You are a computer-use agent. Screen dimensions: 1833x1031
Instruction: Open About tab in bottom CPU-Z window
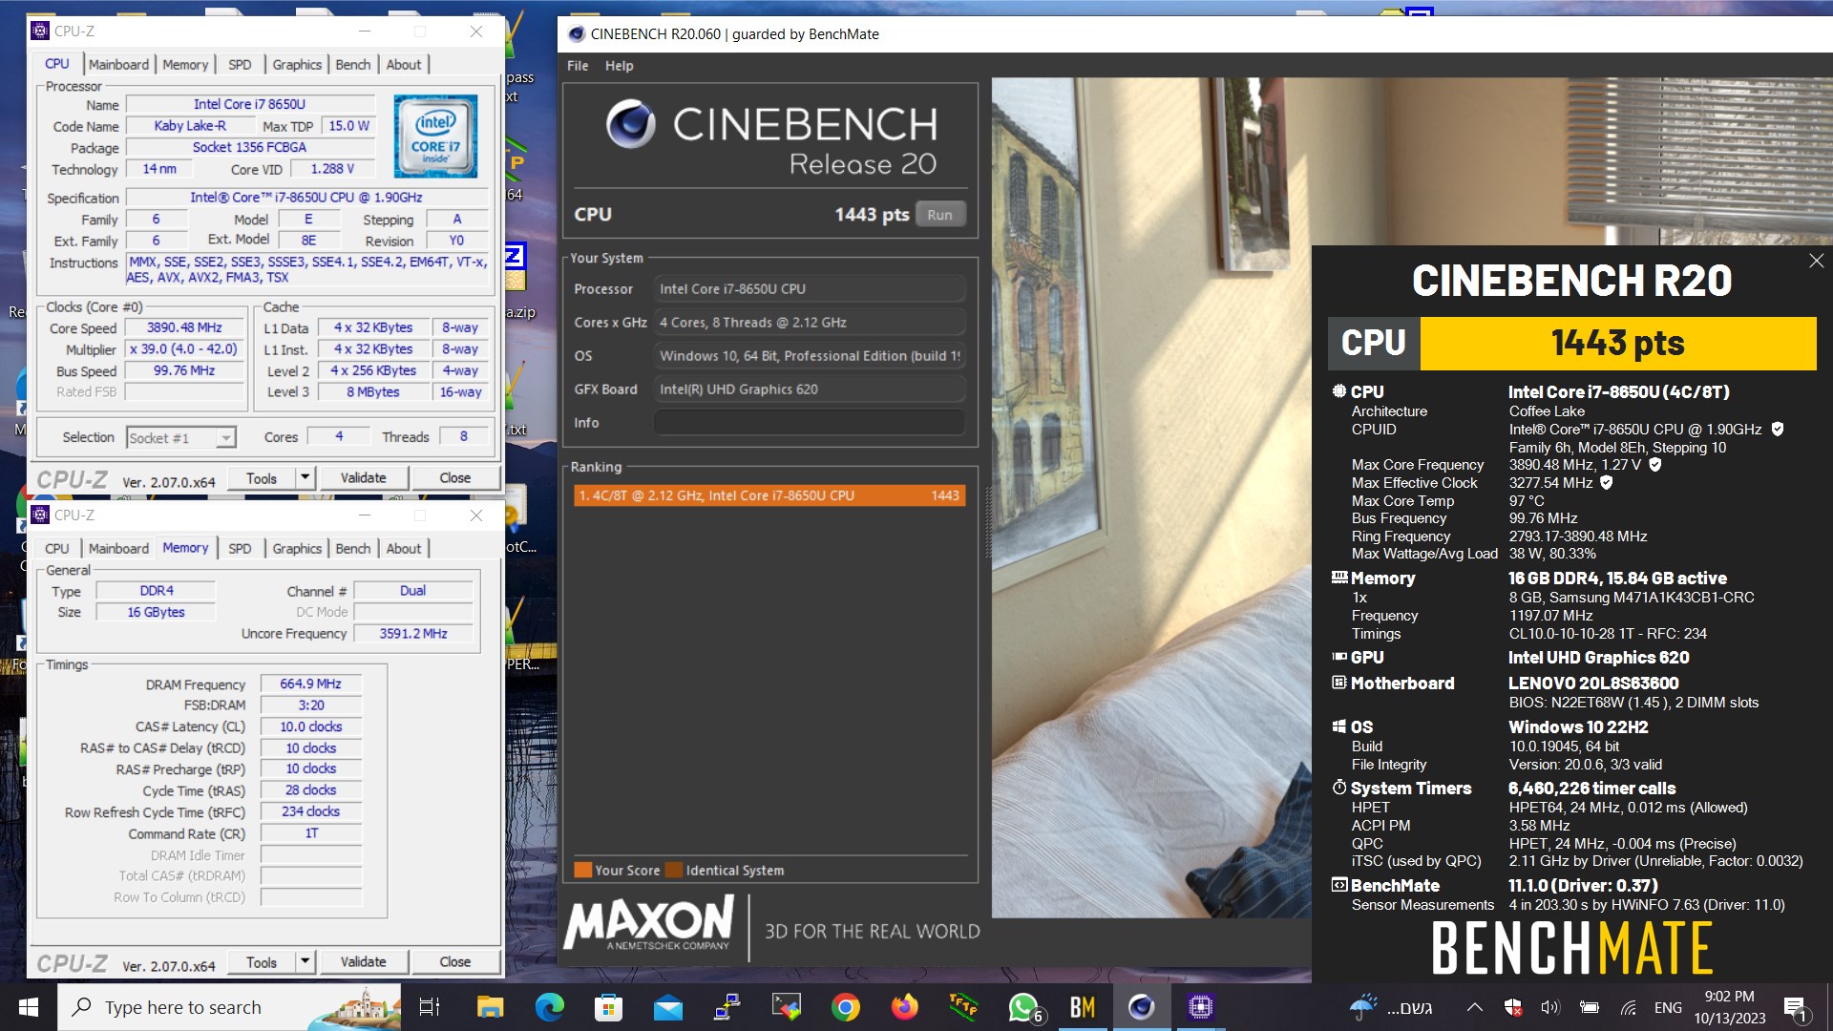[404, 548]
